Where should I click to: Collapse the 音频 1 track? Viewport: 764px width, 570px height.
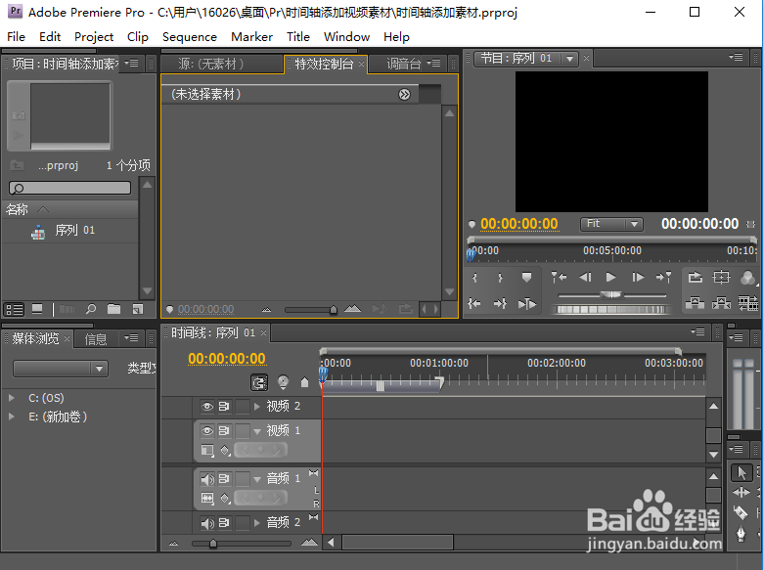(256, 479)
